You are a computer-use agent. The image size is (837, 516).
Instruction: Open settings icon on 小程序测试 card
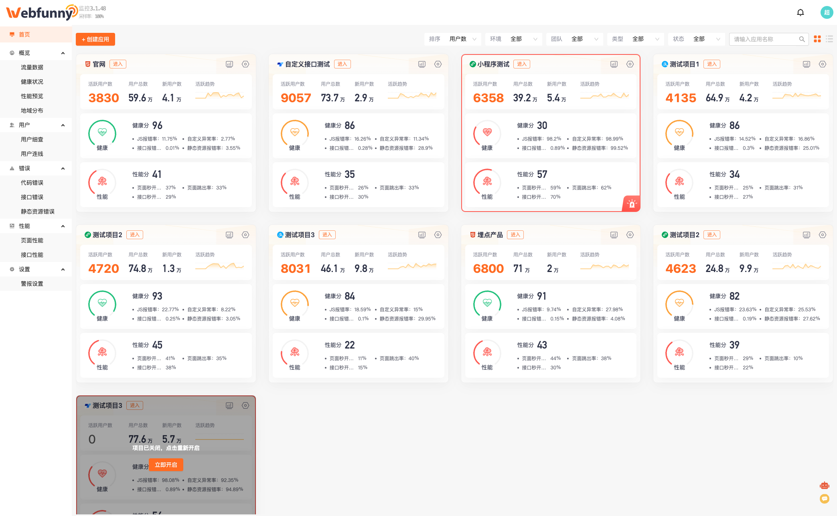(x=630, y=64)
